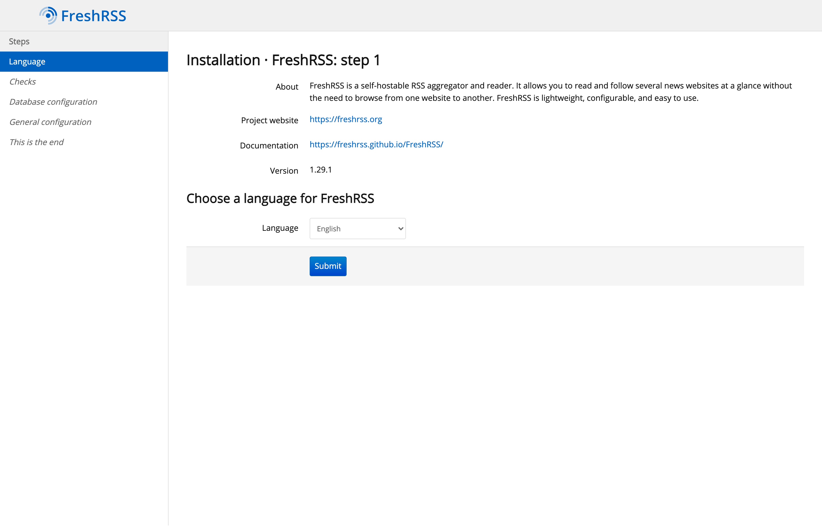Viewport: 822px width, 526px height.
Task: Click the FreshRSS logo icon
Action: (x=48, y=16)
